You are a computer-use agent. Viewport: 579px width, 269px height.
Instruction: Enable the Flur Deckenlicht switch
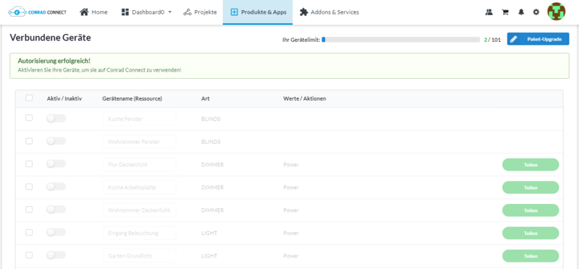pyautogui.click(x=56, y=164)
